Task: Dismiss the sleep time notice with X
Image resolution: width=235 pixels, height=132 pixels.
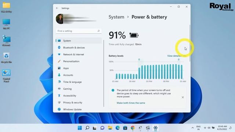Action: pos(183,97)
